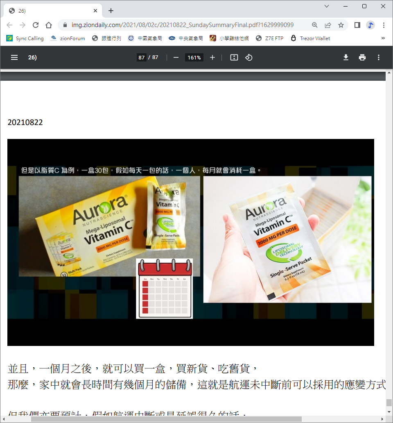The height and width of the screenshot is (423, 393).
Task: Click the vertical scrollbar thumb
Action: click(389, 403)
